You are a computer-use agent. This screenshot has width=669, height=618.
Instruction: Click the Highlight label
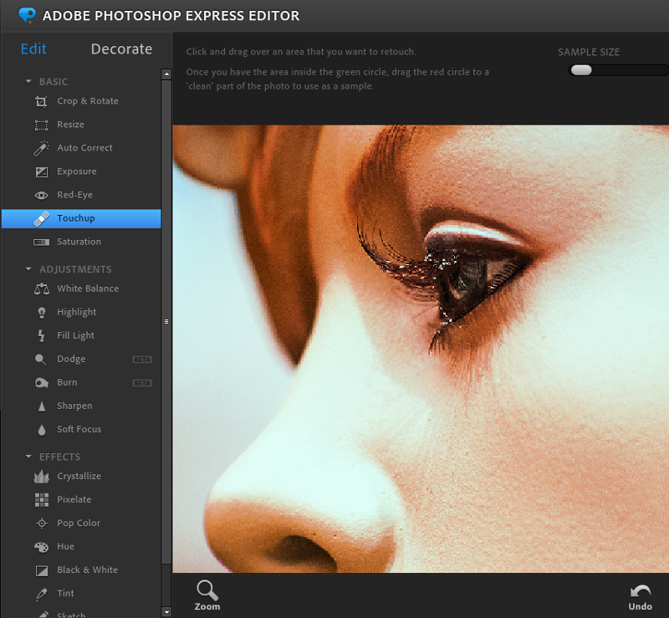pos(77,313)
